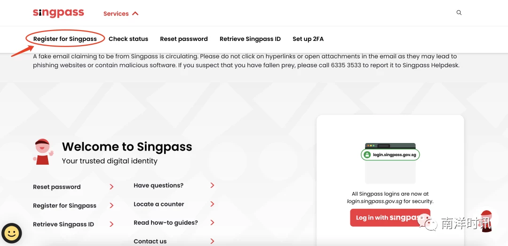Choose Set up 2FA menu item
508x246 pixels.
tap(308, 39)
